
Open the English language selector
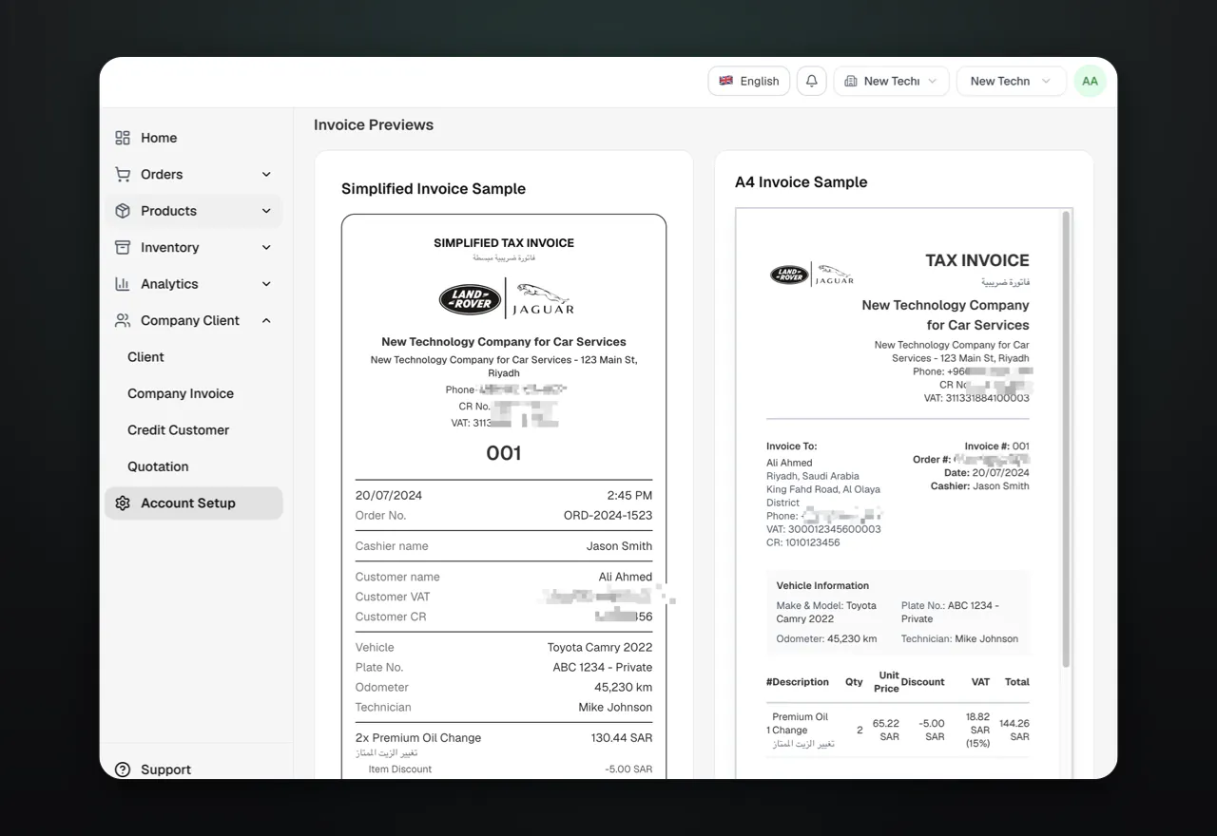click(x=749, y=81)
